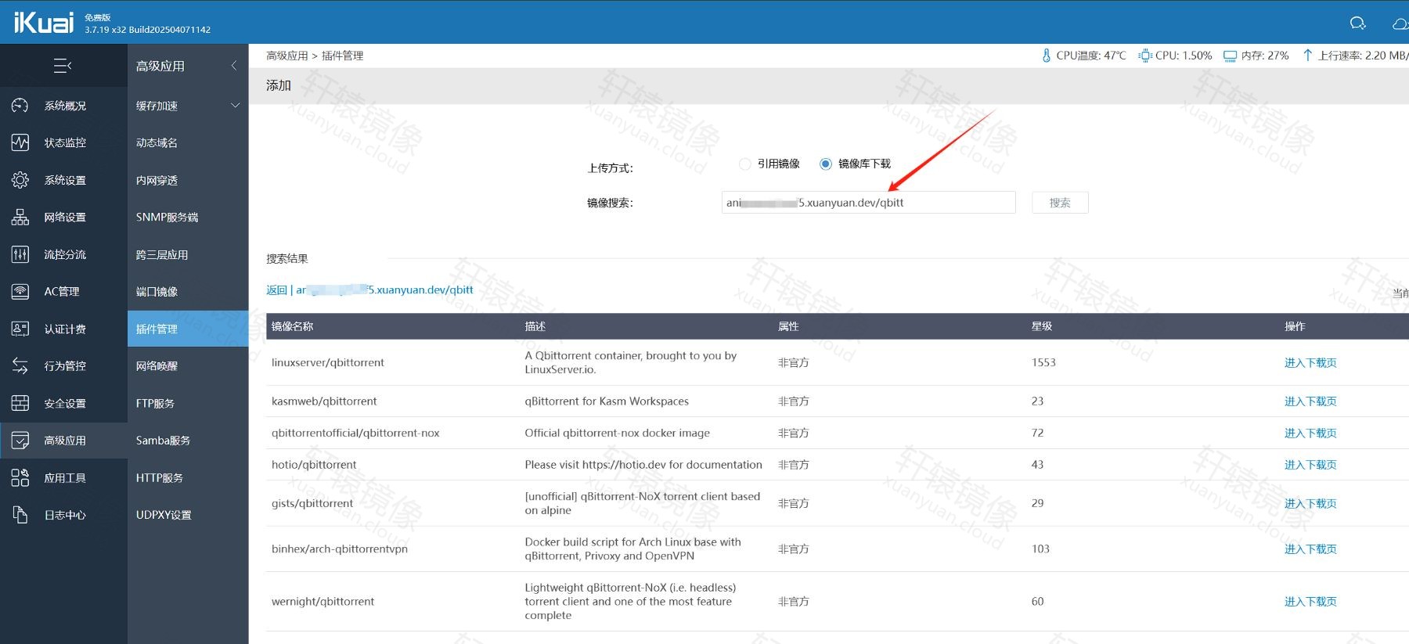This screenshot has height=644, width=1409.
Task: Click description 'qBittorrent for Kasm Workspaces'
Action: (607, 401)
